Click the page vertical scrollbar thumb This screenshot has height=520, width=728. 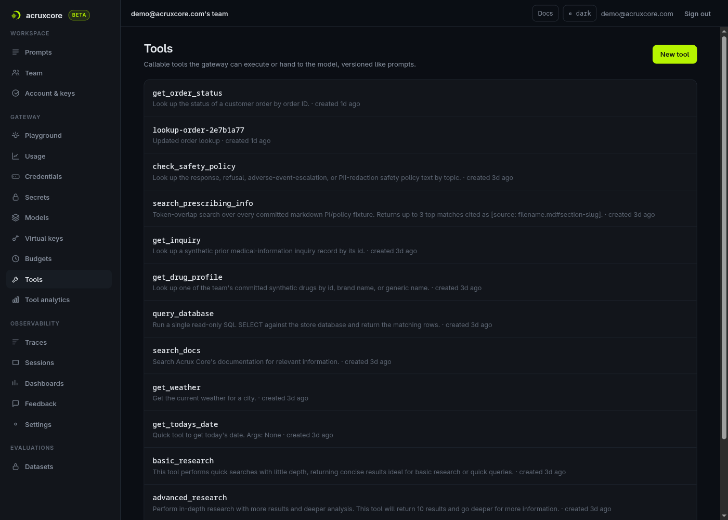pos(724,238)
